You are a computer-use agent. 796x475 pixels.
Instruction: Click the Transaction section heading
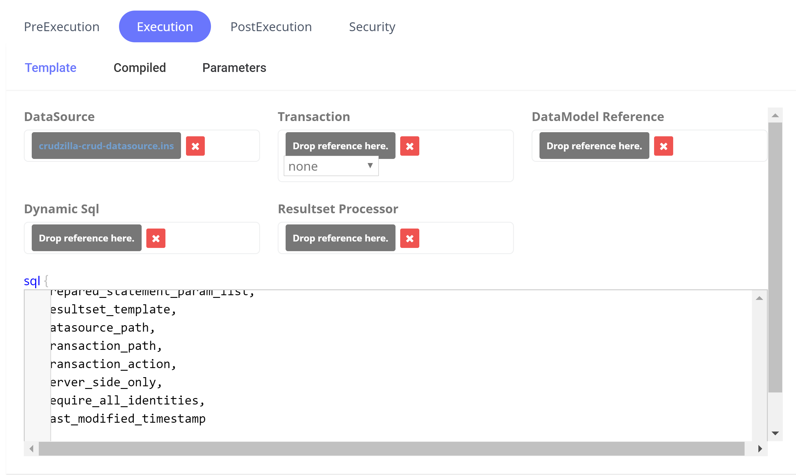point(314,117)
